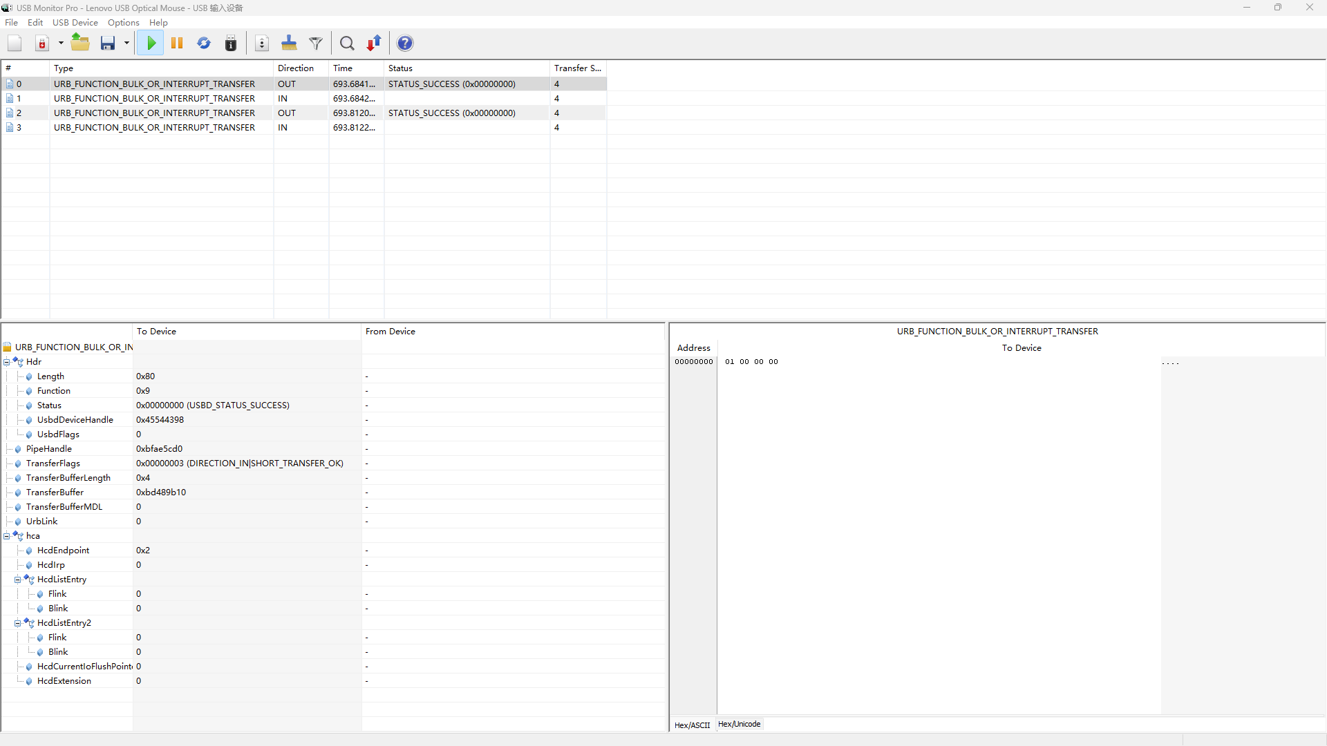Pause capture with the orange pause icon
This screenshot has width=1327, height=746.
pos(177,44)
